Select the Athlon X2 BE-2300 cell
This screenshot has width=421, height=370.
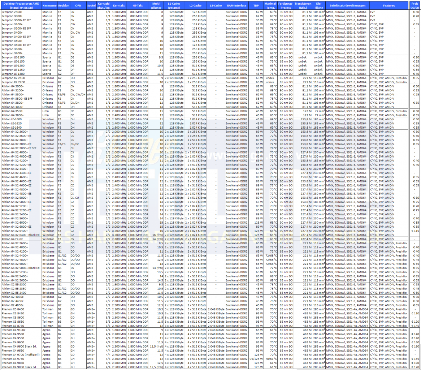coord(21,284)
